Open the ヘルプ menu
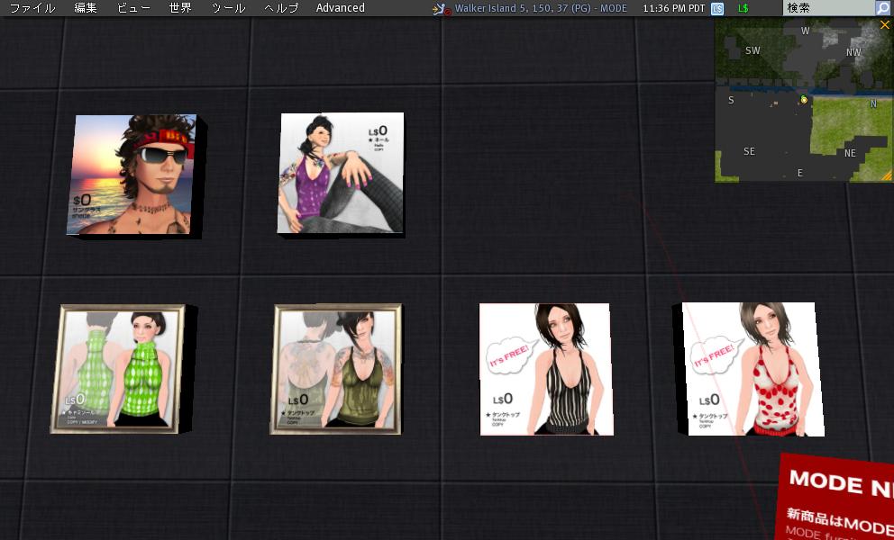The image size is (894, 540). coord(281,8)
